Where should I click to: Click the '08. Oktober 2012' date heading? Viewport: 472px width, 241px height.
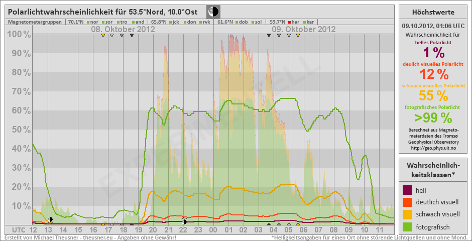point(123,29)
